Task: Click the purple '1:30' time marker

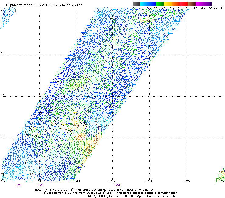Action: point(18,185)
